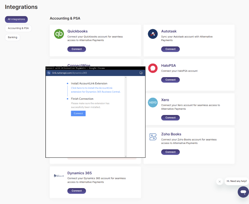
Task: Click the install app icon in popup address bar
Action: click(x=141, y=73)
